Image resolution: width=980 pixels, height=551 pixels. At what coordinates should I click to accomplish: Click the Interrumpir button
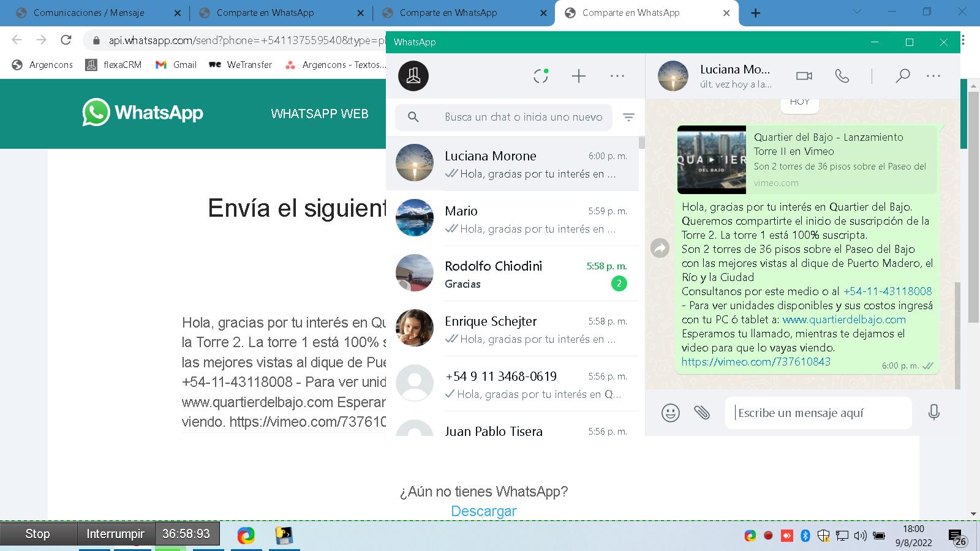115,534
